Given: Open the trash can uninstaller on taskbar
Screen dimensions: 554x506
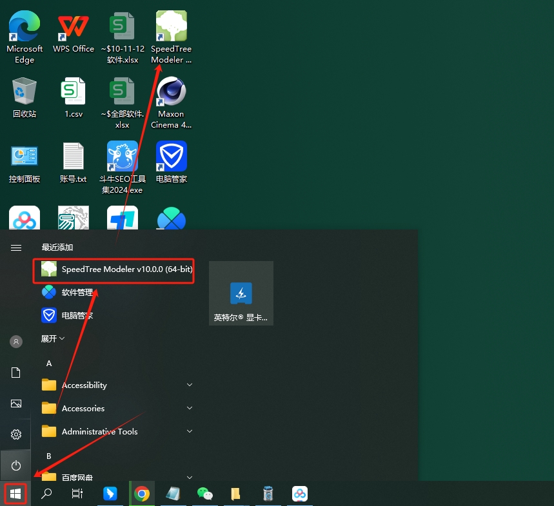Looking at the screenshot, I should (x=268, y=493).
